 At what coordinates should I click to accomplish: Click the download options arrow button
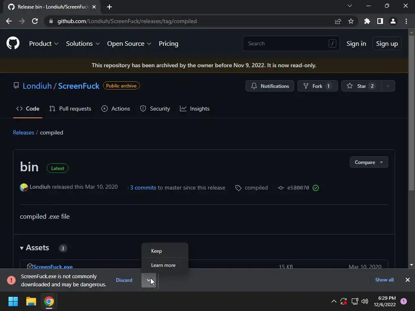pyautogui.click(x=149, y=280)
